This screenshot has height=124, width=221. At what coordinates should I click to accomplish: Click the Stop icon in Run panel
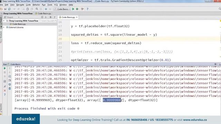[x=4, y=72]
